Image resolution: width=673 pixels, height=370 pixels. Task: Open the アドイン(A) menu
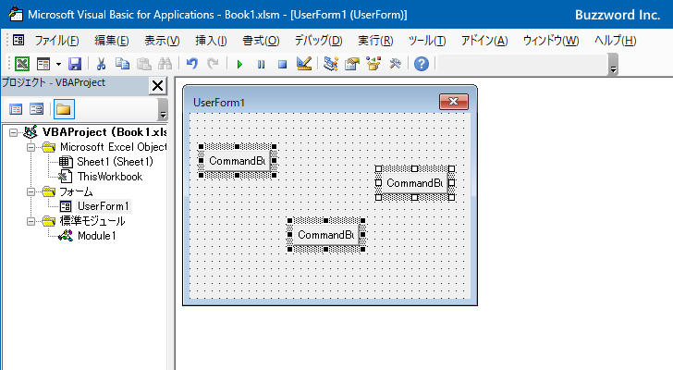point(484,41)
